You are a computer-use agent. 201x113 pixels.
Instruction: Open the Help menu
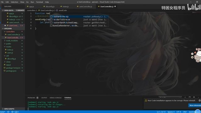tap(47, 2)
